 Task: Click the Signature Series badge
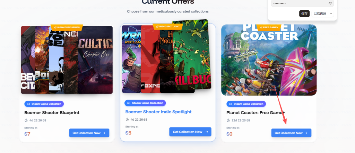click(x=67, y=28)
